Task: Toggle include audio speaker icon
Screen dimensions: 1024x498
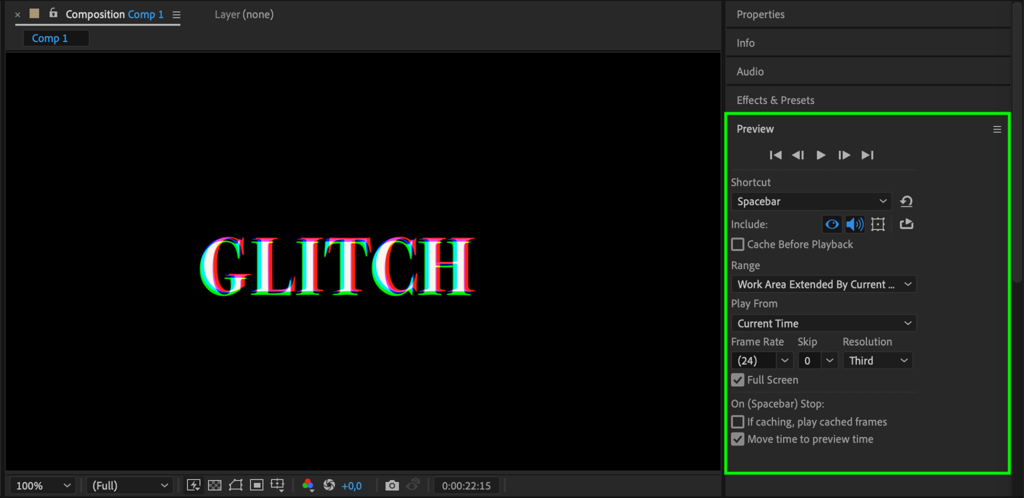Action: [x=854, y=224]
